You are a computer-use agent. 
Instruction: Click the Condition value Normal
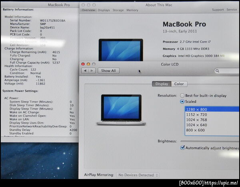coord(36,73)
